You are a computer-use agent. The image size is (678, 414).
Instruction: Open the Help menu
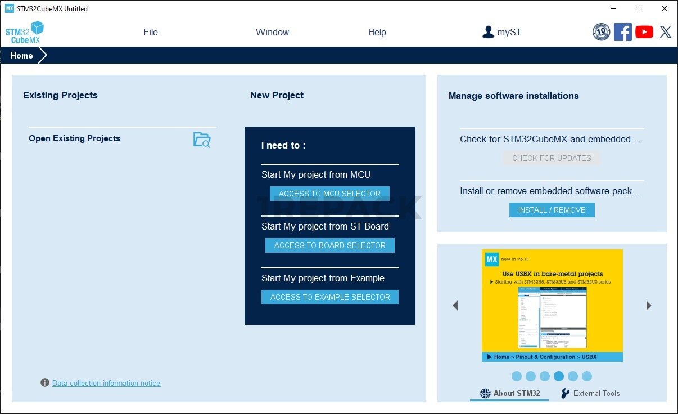point(377,32)
